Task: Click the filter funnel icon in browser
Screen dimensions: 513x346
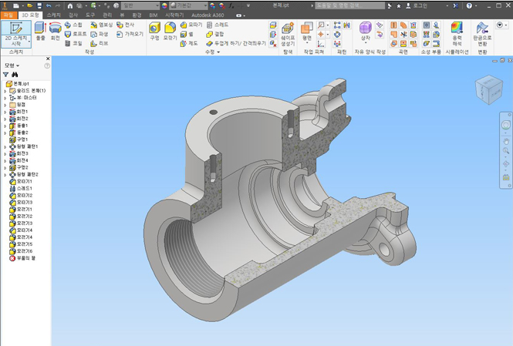Action: 6,75
